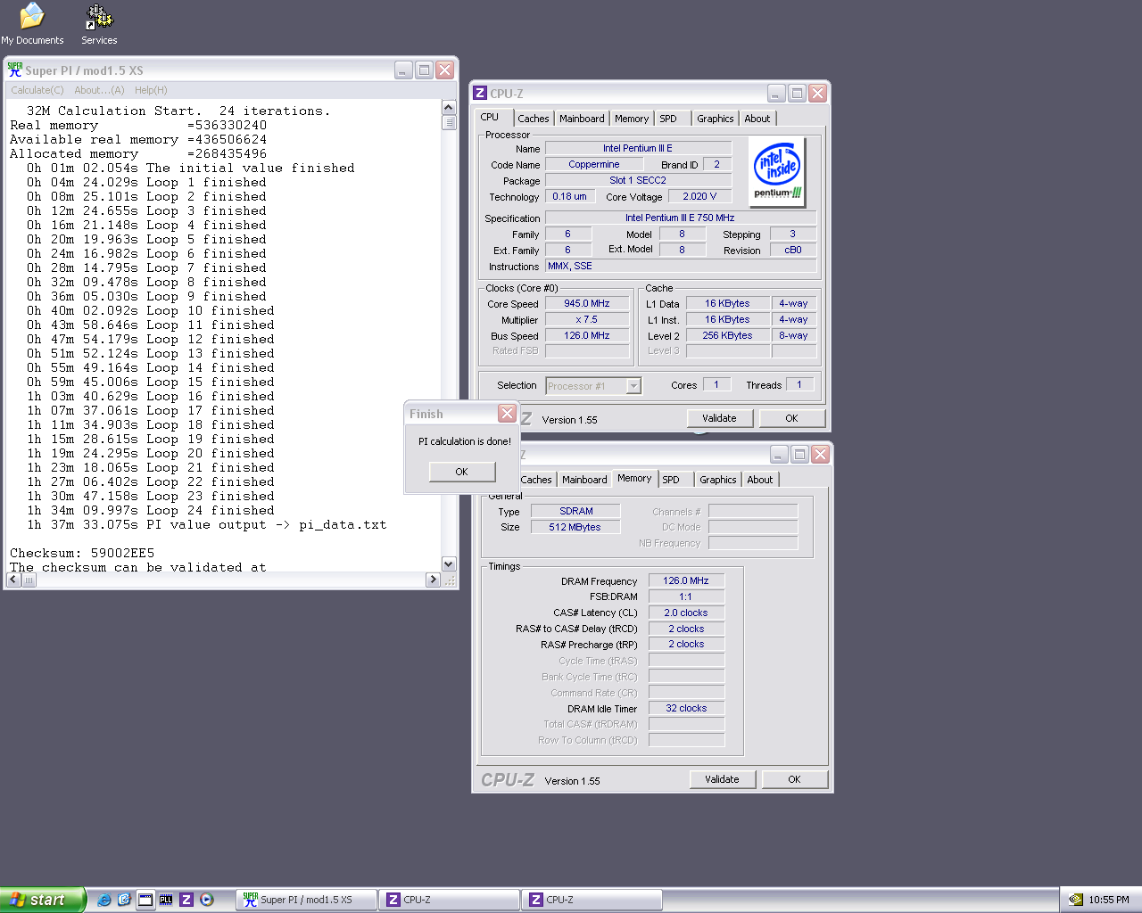This screenshot has width=1142, height=913.
Task: Click the Super PI scrollbar up arrow
Action: pos(449,108)
